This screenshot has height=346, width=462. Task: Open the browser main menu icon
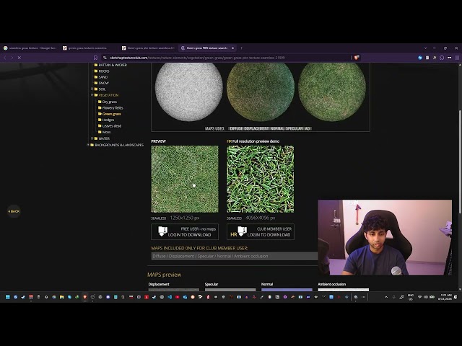coord(457,58)
